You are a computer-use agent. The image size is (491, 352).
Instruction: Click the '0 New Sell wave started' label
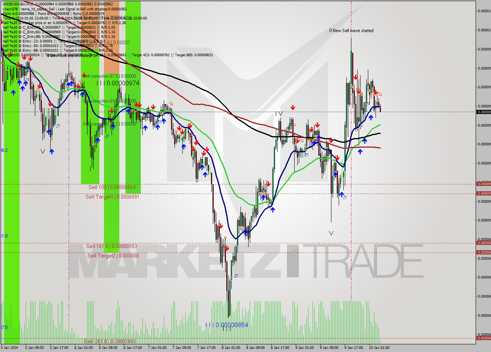(351, 31)
